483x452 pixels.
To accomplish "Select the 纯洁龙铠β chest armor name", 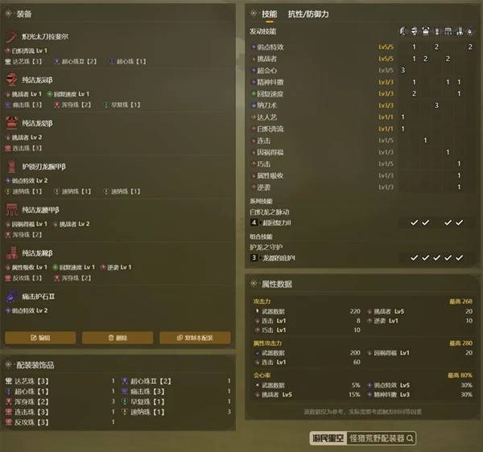I will [x=37, y=123].
